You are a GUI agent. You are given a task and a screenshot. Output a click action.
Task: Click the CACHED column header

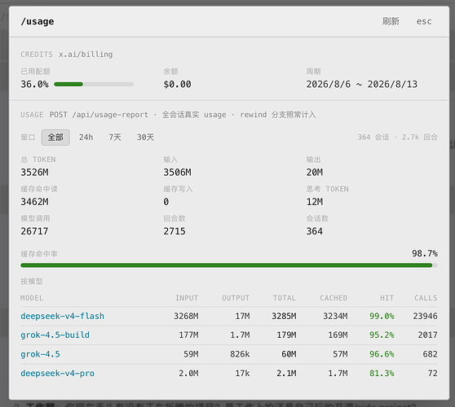click(x=334, y=298)
